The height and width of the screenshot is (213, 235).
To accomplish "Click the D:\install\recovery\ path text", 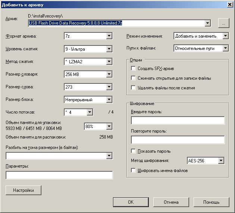I will [46, 16].
